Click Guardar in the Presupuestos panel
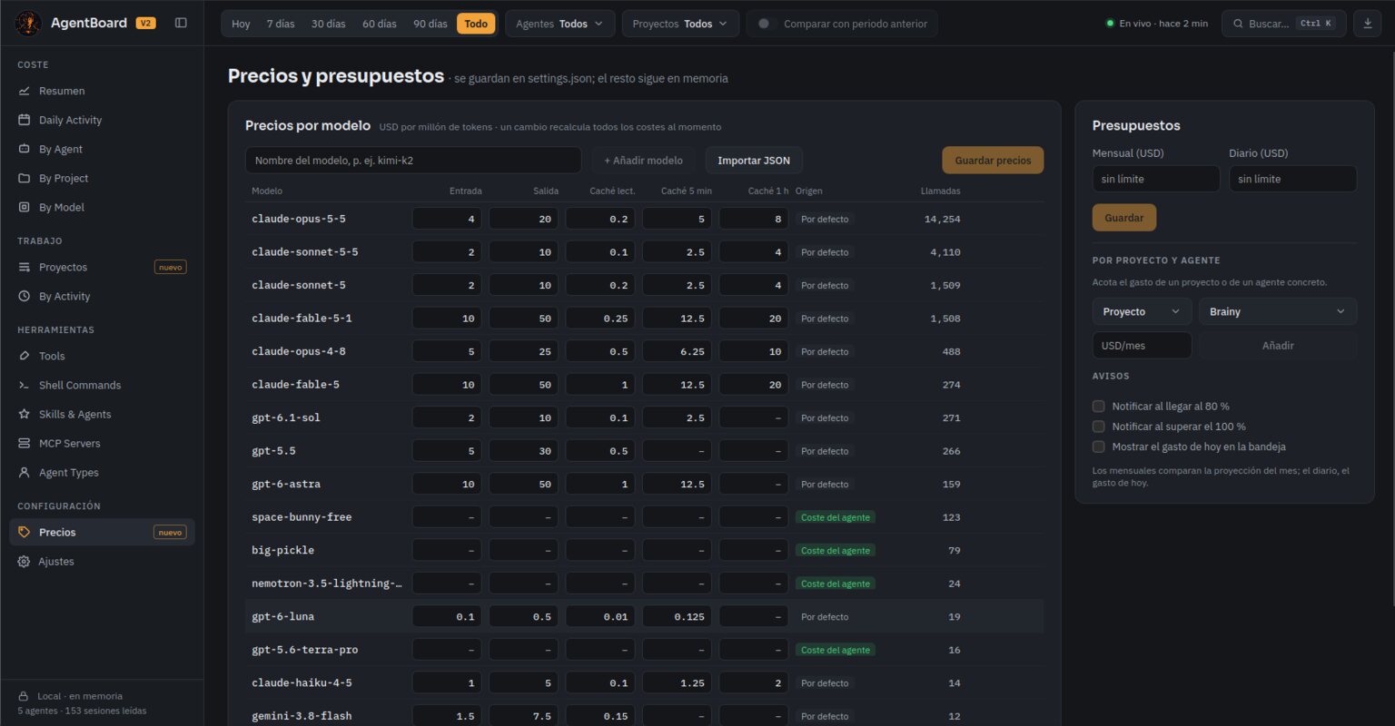This screenshot has height=726, width=1395. tap(1123, 218)
